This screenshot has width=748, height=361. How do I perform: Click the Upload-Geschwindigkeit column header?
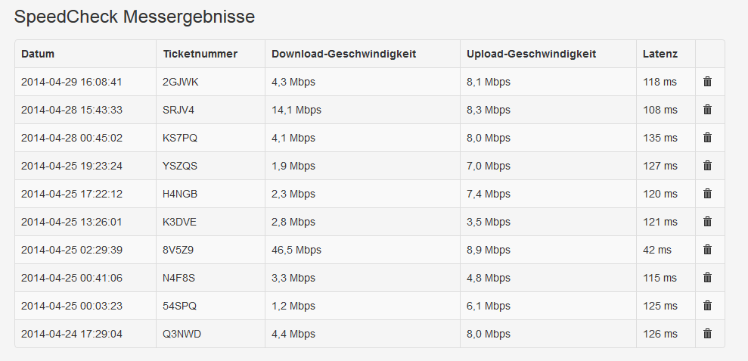pyautogui.click(x=531, y=54)
